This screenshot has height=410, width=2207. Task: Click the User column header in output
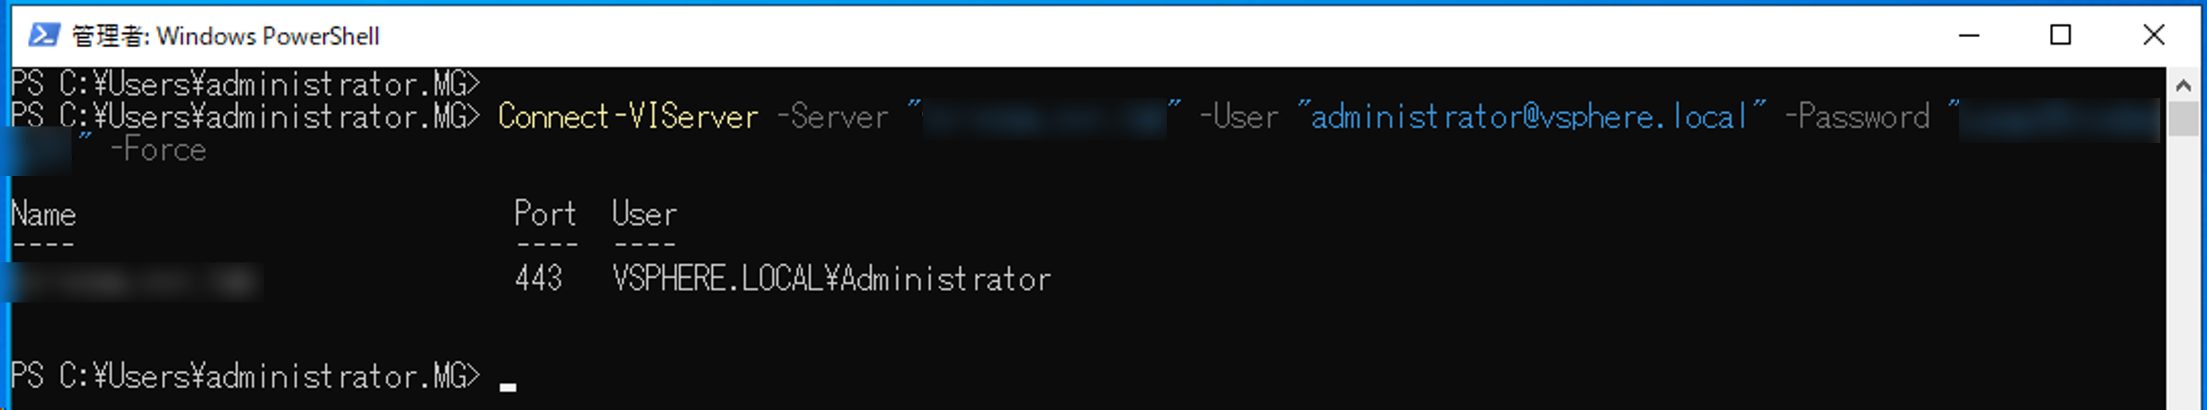click(644, 214)
